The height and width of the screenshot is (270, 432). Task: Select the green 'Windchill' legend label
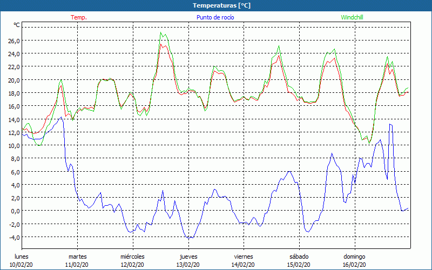coord(352,17)
